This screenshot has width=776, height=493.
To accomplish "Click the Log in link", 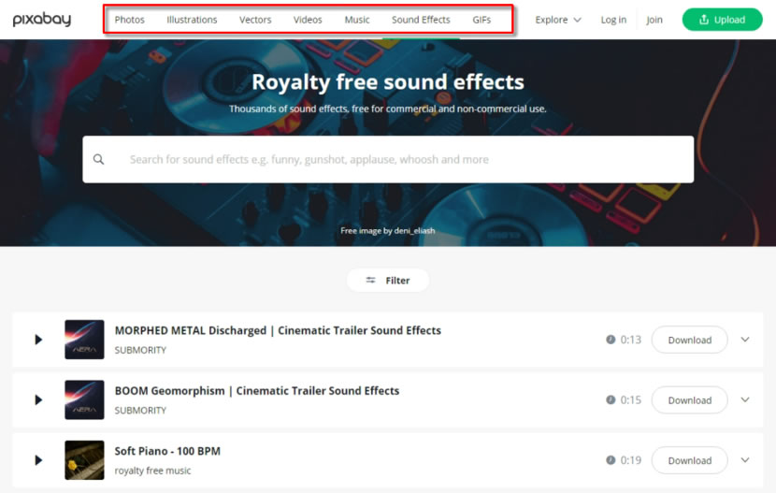I will pyautogui.click(x=613, y=20).
